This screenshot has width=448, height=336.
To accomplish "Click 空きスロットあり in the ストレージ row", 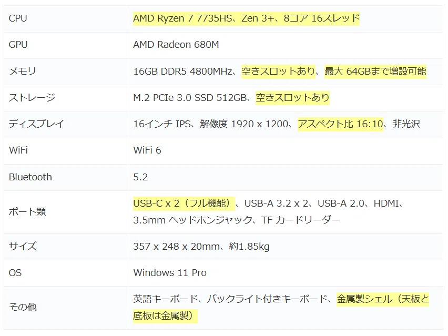I will pyautogui.click(x=292, y=98).
